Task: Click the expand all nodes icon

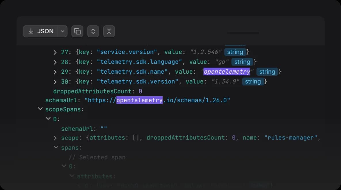Action: (93, 32)
